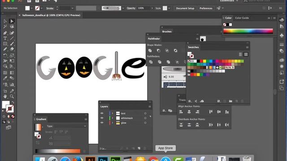Click the Preferences button
Screen dimensions: 287x161
click(x=206, y=8)
